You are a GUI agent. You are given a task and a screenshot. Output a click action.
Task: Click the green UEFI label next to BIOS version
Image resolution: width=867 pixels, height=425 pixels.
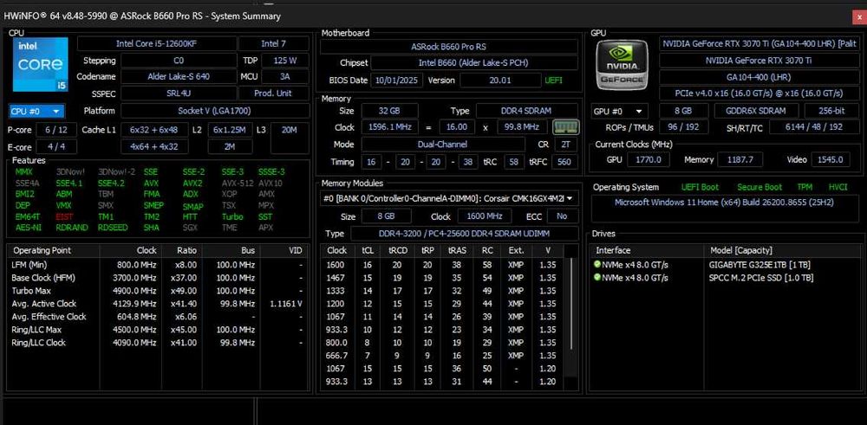553,80
